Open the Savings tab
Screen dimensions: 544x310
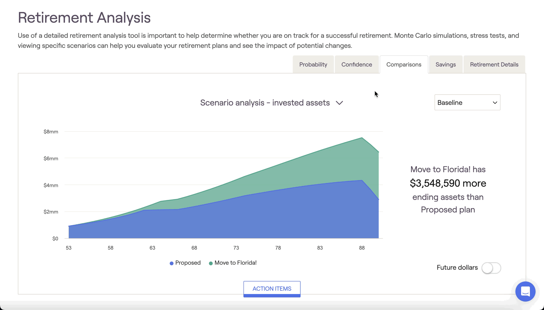tap(445, 65)
